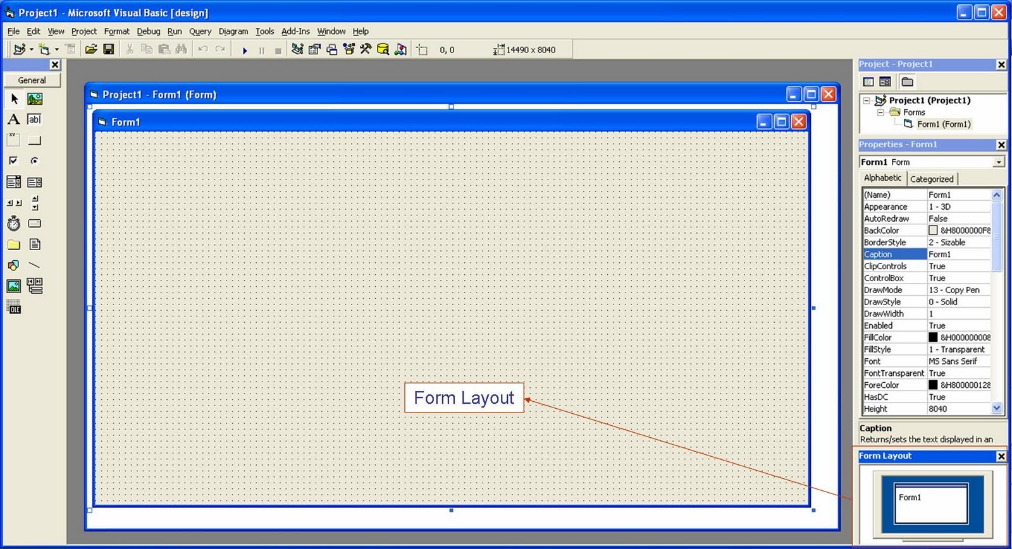Open the Data View Window icon
The image size is (1012, 549).
click(383, 49)
